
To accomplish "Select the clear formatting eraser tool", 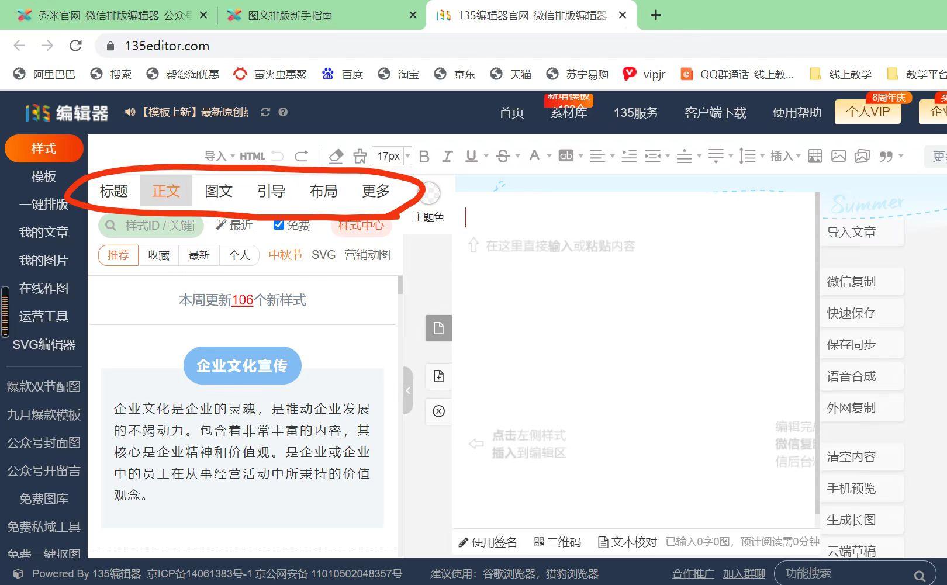I will (x=336, y=155).
